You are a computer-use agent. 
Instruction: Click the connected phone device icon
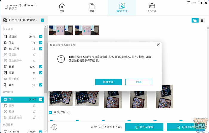click(6, 7)
